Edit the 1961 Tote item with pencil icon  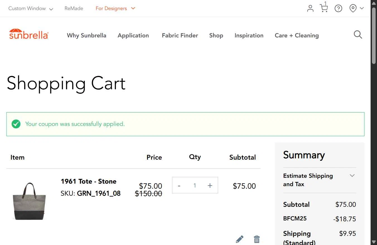pyautogui.click(x=240, y=239)
